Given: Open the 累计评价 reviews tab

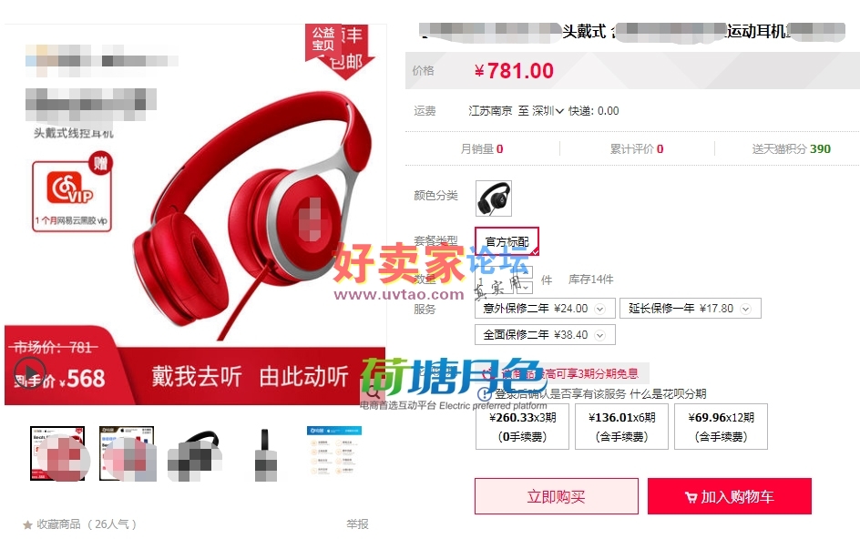Looking at the screenshot, I should point(636,148).
